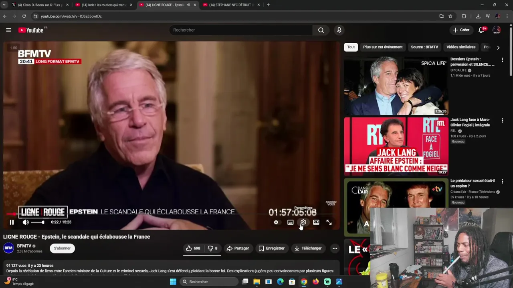Open options for Le prédateur sexuel video
Screen dimensions: 513x288
click(503, 181)
